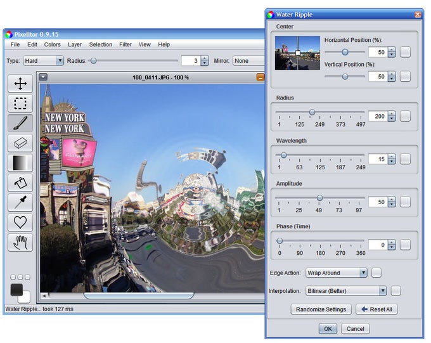The width and height of the screenshot is (431, 343).
Task: Click reset button next to Radius value
Action: (x=405, y=116)
